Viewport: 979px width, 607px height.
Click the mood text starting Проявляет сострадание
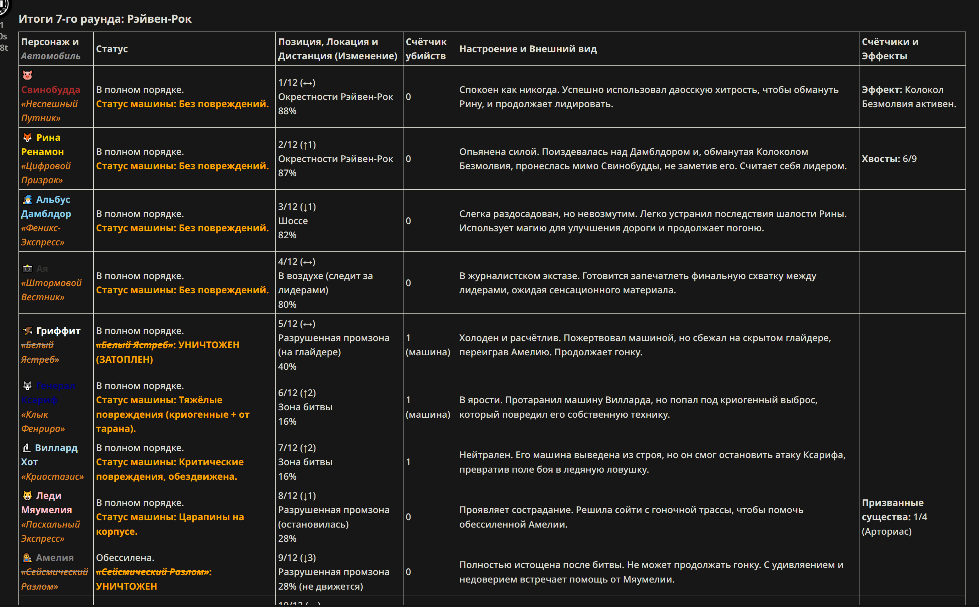(632, 517)
